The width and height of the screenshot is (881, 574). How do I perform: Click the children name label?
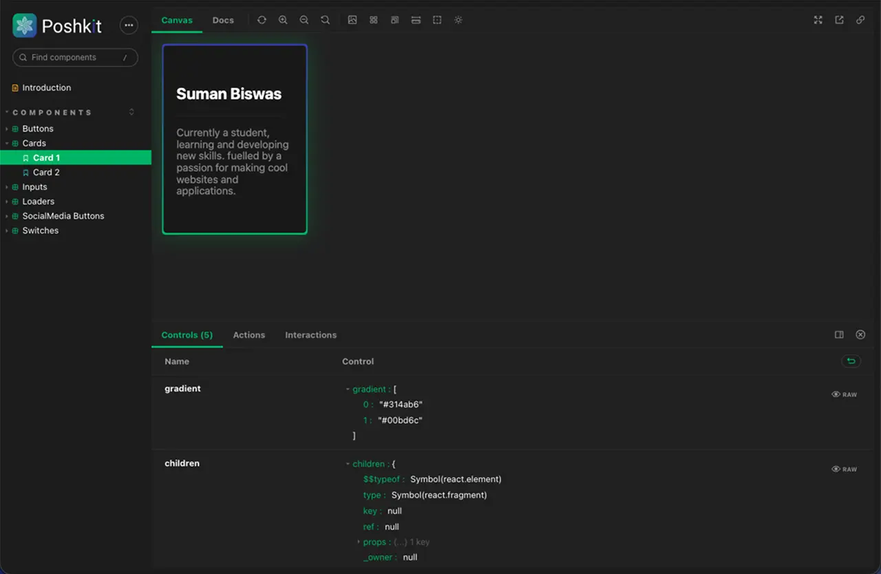[182, 463]
